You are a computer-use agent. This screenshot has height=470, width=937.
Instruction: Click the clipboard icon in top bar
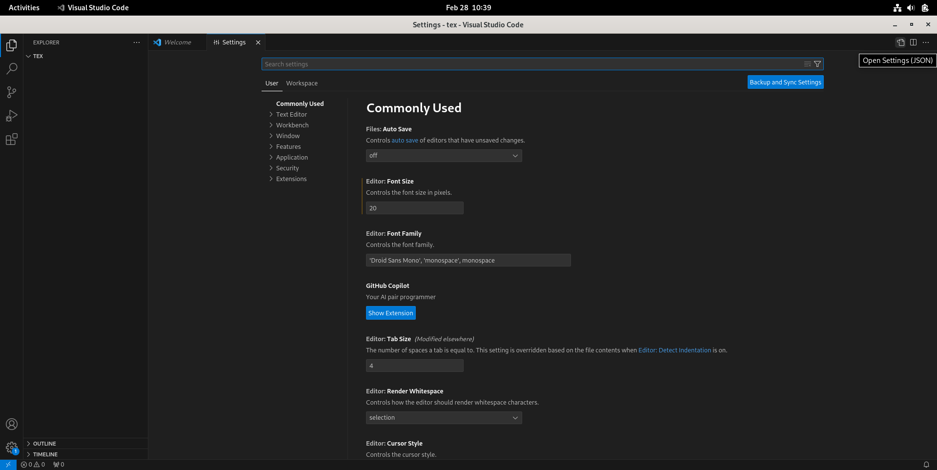(925, 8)
